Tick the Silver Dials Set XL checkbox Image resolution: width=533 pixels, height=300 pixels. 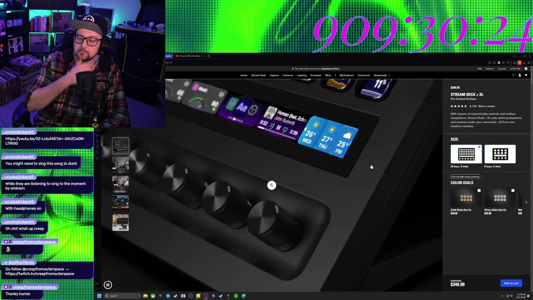(513, 190)
